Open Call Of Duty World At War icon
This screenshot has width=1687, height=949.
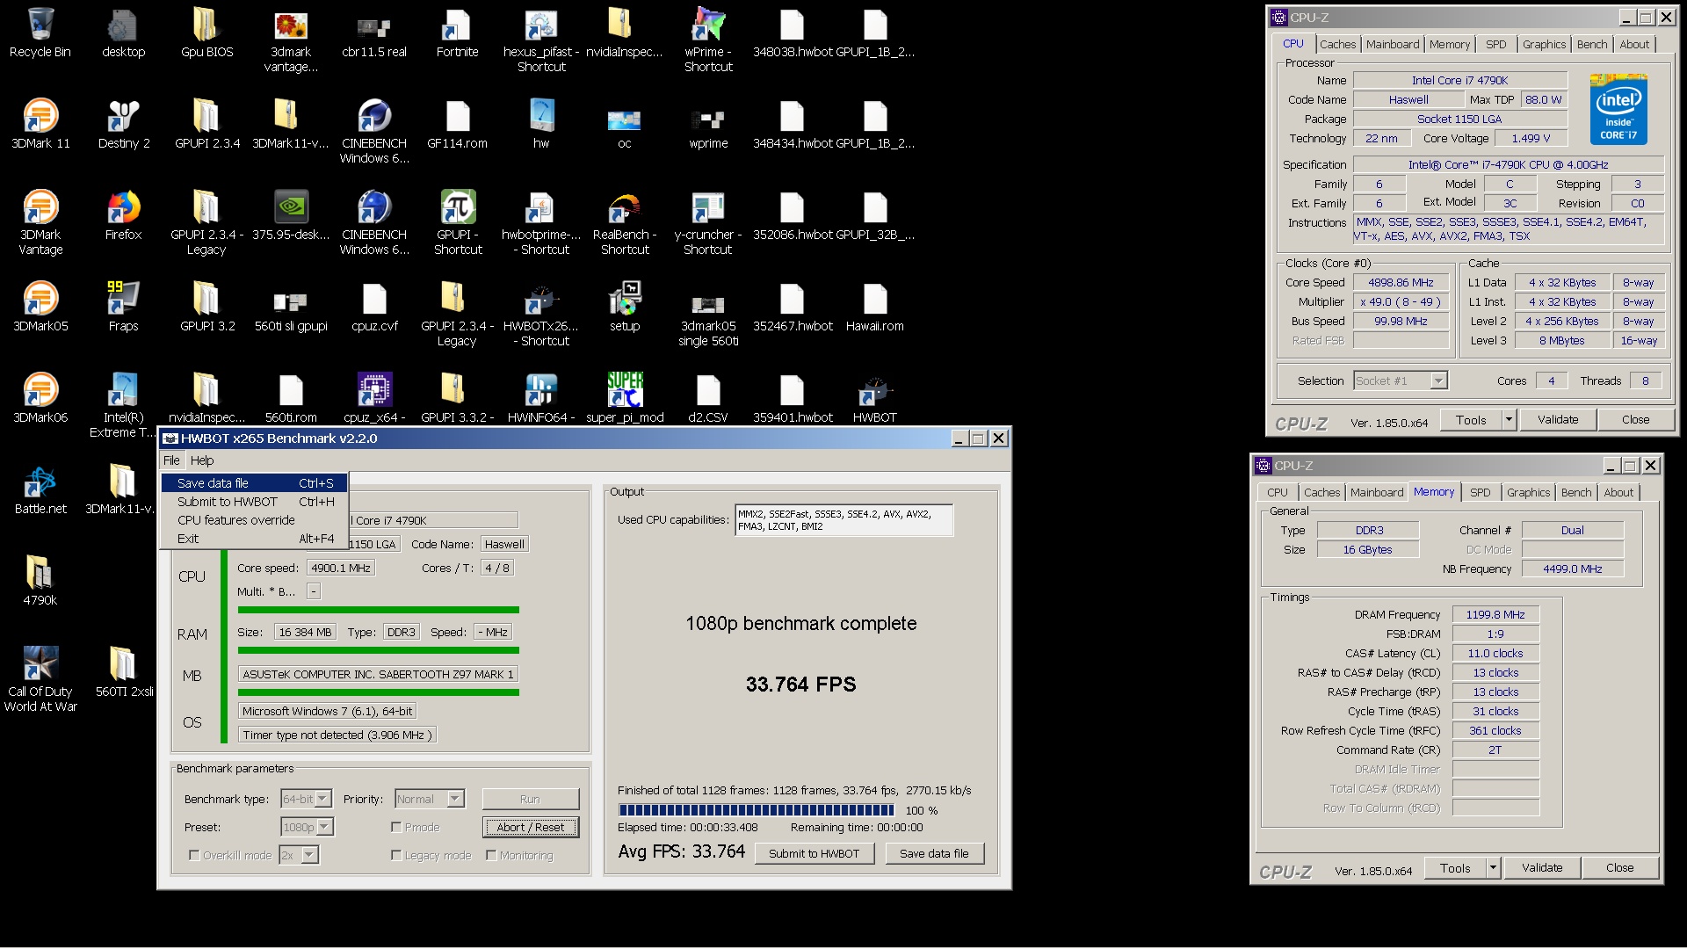40,678
